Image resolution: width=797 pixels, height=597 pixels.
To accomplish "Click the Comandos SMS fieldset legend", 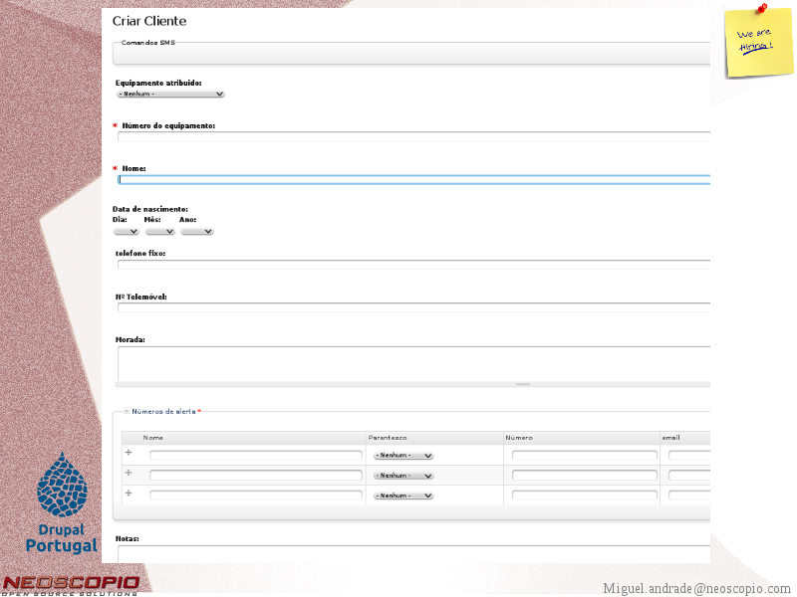I will 147,43.
